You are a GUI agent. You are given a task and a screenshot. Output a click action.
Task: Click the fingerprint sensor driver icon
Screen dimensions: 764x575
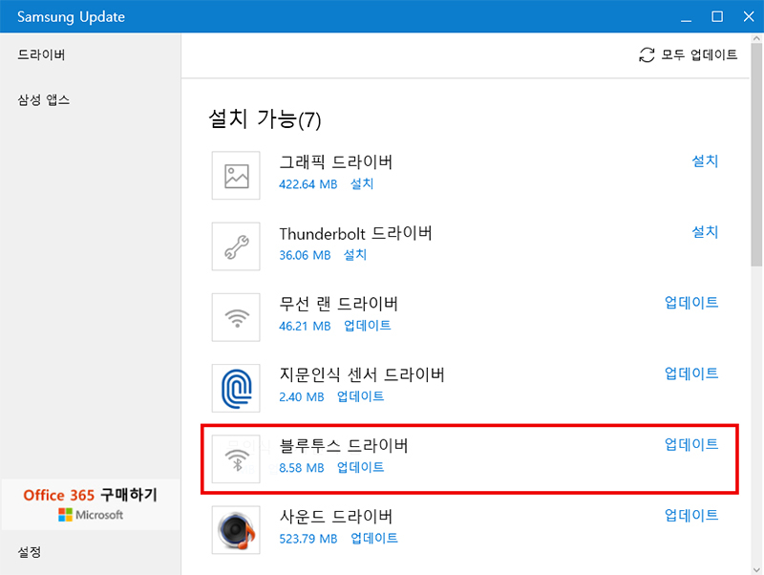(x=236, y=388)
